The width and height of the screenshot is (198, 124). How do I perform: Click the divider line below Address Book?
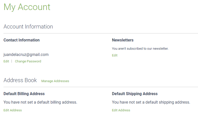[x=101, y=87]
